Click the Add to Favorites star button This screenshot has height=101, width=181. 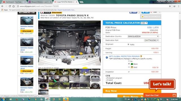[150, 17]
